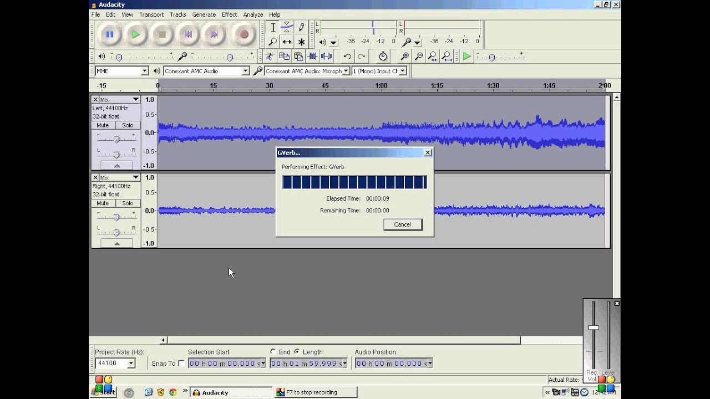Solo the Right track

click(128, 203)
